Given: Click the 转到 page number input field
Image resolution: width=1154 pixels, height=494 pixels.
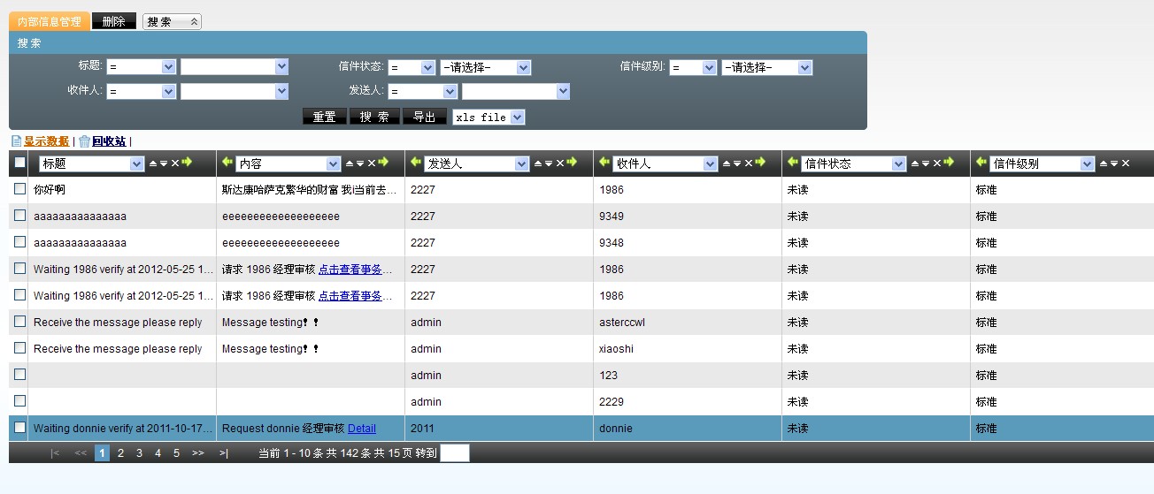Looking at the screenshot, I should pos(454,453).
